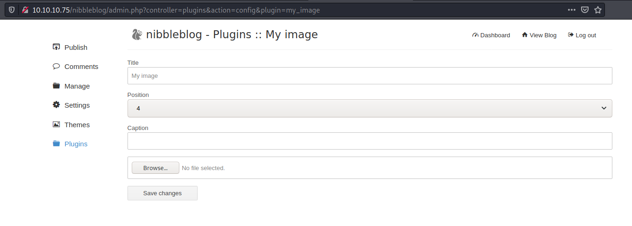
Task: Click the blue Plugins folder icon
Action: coord(56,144)
